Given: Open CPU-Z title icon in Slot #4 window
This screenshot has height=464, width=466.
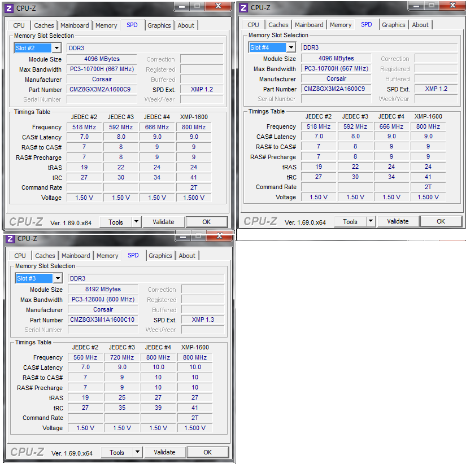Looking at the screenshot, I should coord(243,8).
